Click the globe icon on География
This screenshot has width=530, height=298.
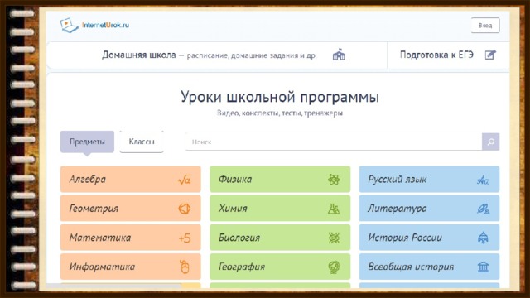(x=334, y=267)
